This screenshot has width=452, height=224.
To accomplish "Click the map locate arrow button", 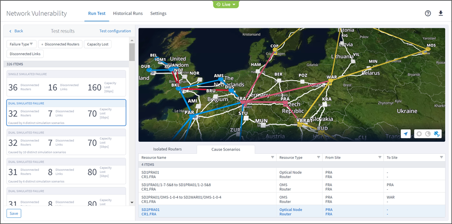I will (406, 134).
